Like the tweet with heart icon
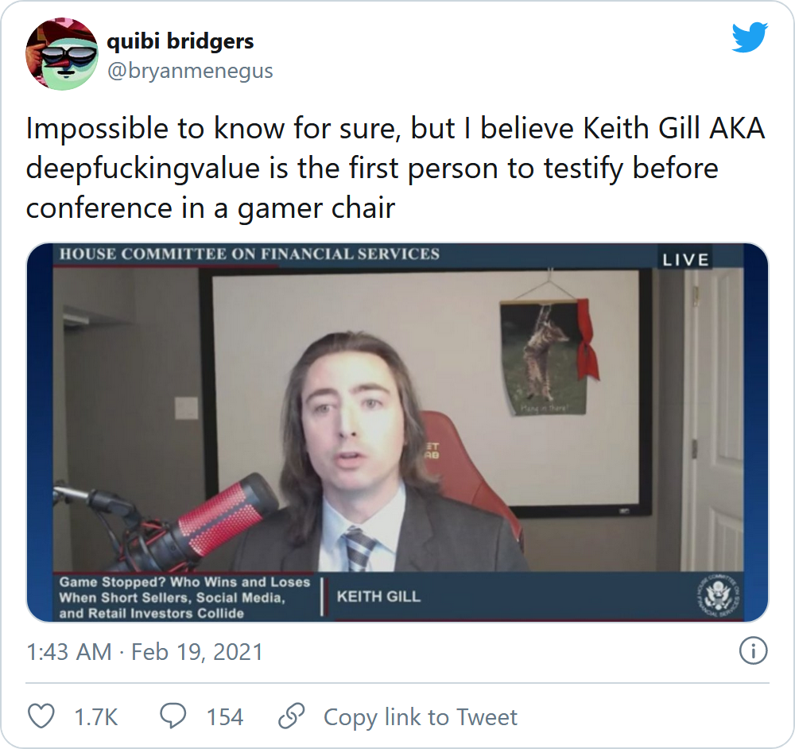The image size is (795, 749). (41, 716)
